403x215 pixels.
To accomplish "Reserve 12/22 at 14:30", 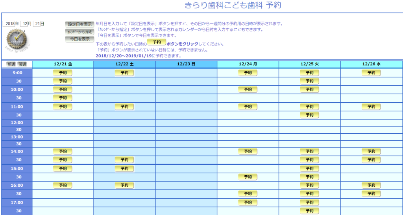I will pyautogui.click(x=124, y=160).
